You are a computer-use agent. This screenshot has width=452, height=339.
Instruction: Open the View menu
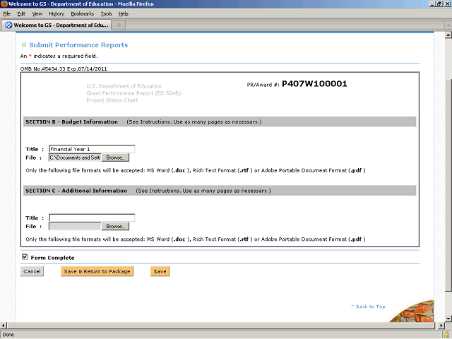click(37, 14)
